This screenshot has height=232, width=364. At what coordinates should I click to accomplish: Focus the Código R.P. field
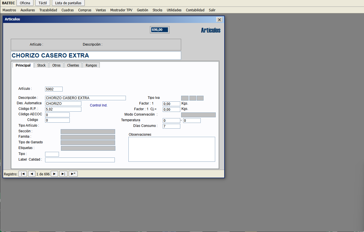coord(63,109)
